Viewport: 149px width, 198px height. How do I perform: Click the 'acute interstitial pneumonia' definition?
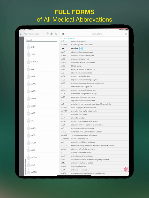[82, 128]
